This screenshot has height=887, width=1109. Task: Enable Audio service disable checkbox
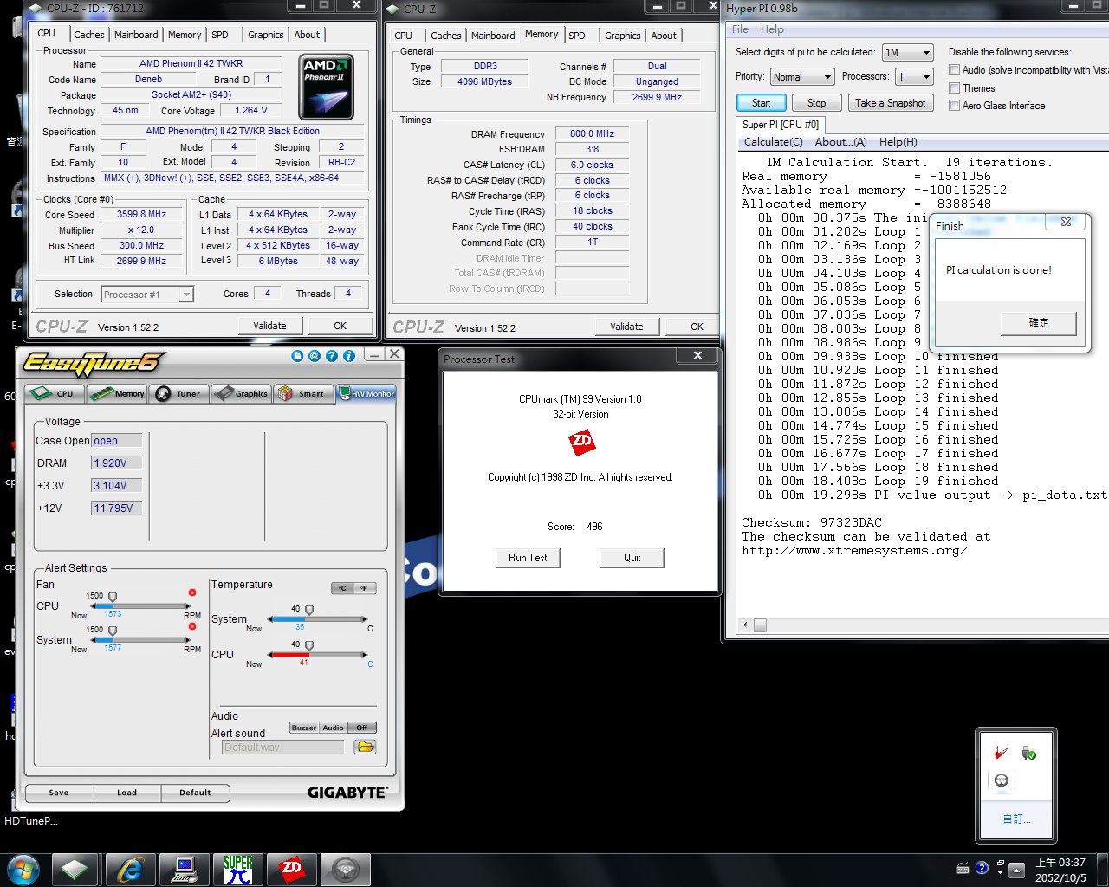[954, 70]
